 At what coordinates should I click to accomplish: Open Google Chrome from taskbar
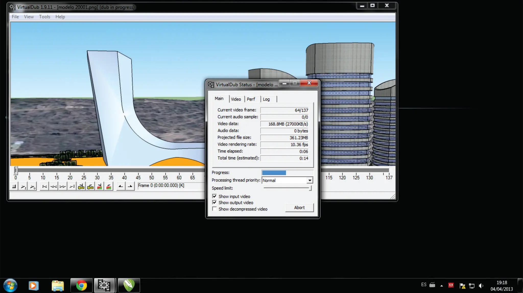(81, 285)
